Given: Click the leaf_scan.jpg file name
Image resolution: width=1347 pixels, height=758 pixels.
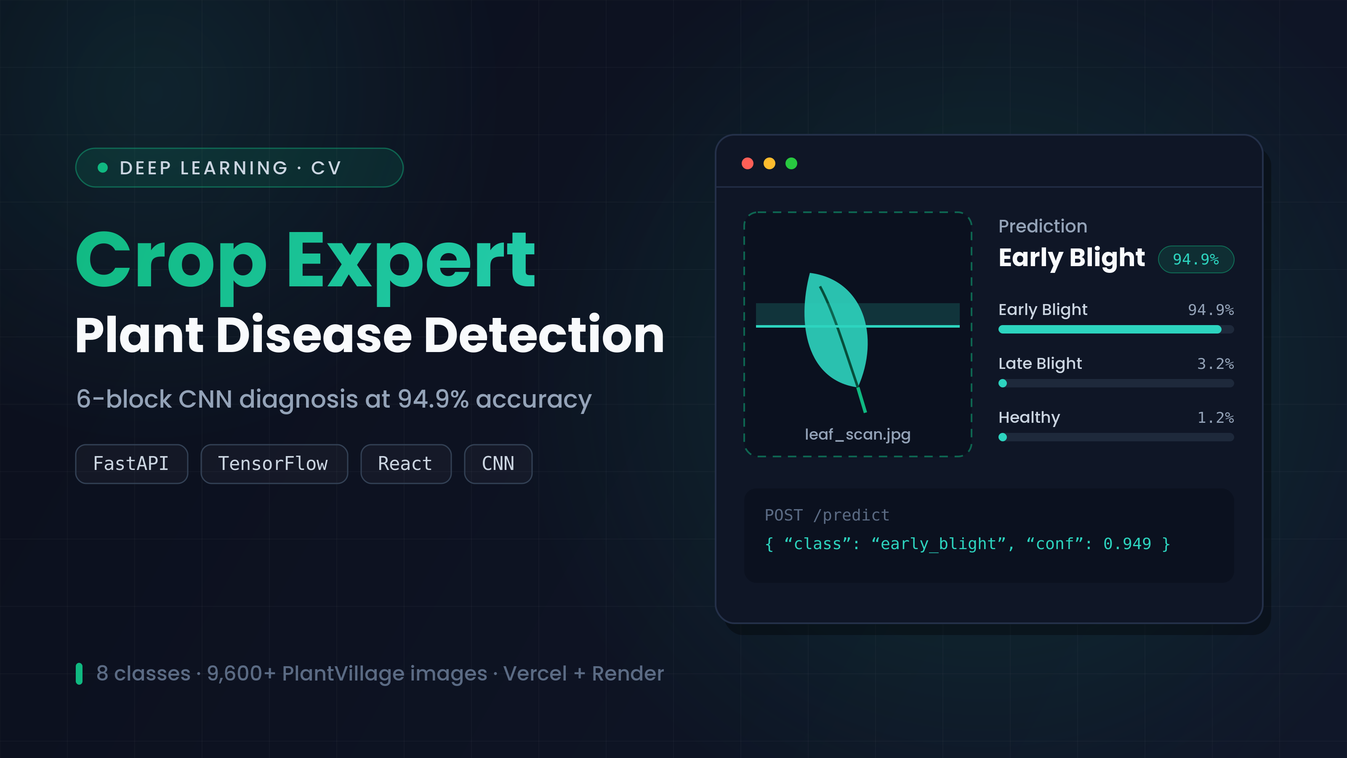Looking at the screenshot, I should pyautogui.click(x=857, y=435).
